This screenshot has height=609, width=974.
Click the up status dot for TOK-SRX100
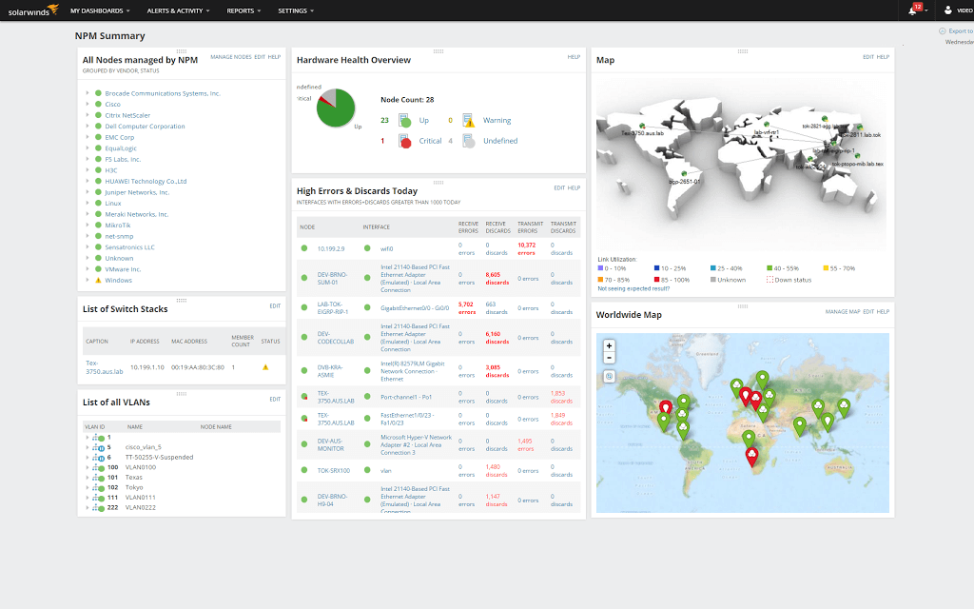pyautogui.click(x=304, y=470)
